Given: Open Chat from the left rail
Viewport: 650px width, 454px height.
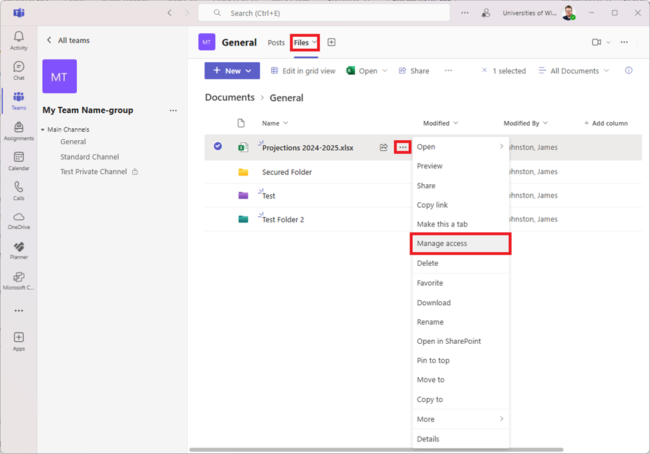Looking at the screenshot, I should 19,70.
